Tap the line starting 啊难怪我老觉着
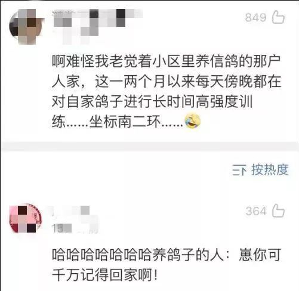This screenshot has width=299, height=291. tap(167, 61)
